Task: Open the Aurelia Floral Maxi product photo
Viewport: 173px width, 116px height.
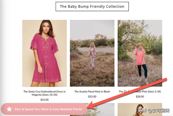Action: [92, 53]
